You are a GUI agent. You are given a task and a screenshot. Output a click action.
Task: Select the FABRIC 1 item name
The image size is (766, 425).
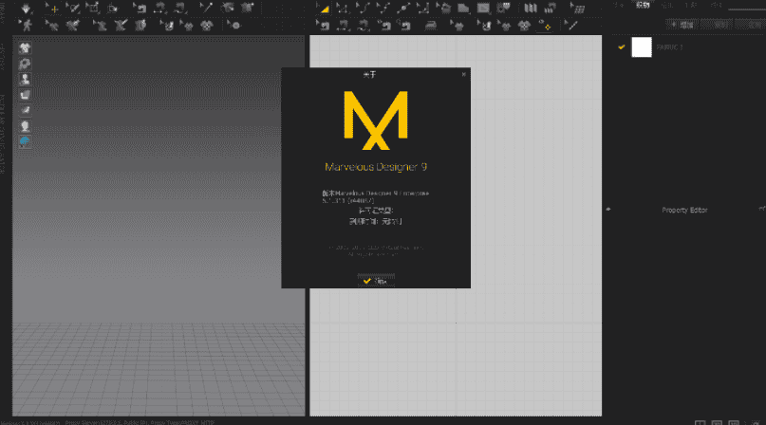point(670,46)
